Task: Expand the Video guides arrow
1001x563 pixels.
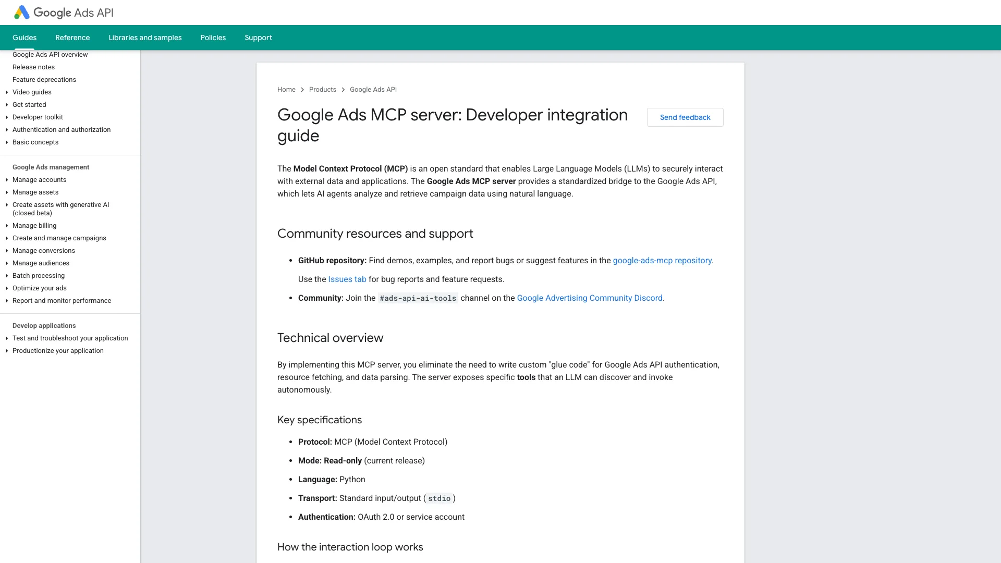Action: (7, 92)
